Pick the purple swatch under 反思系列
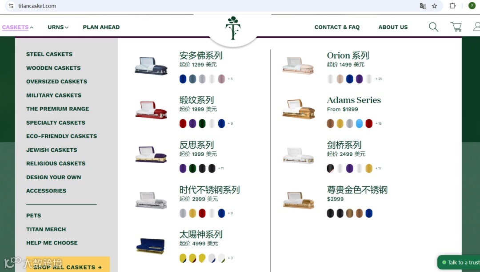480x272 pixels. [x=183, y=169]
